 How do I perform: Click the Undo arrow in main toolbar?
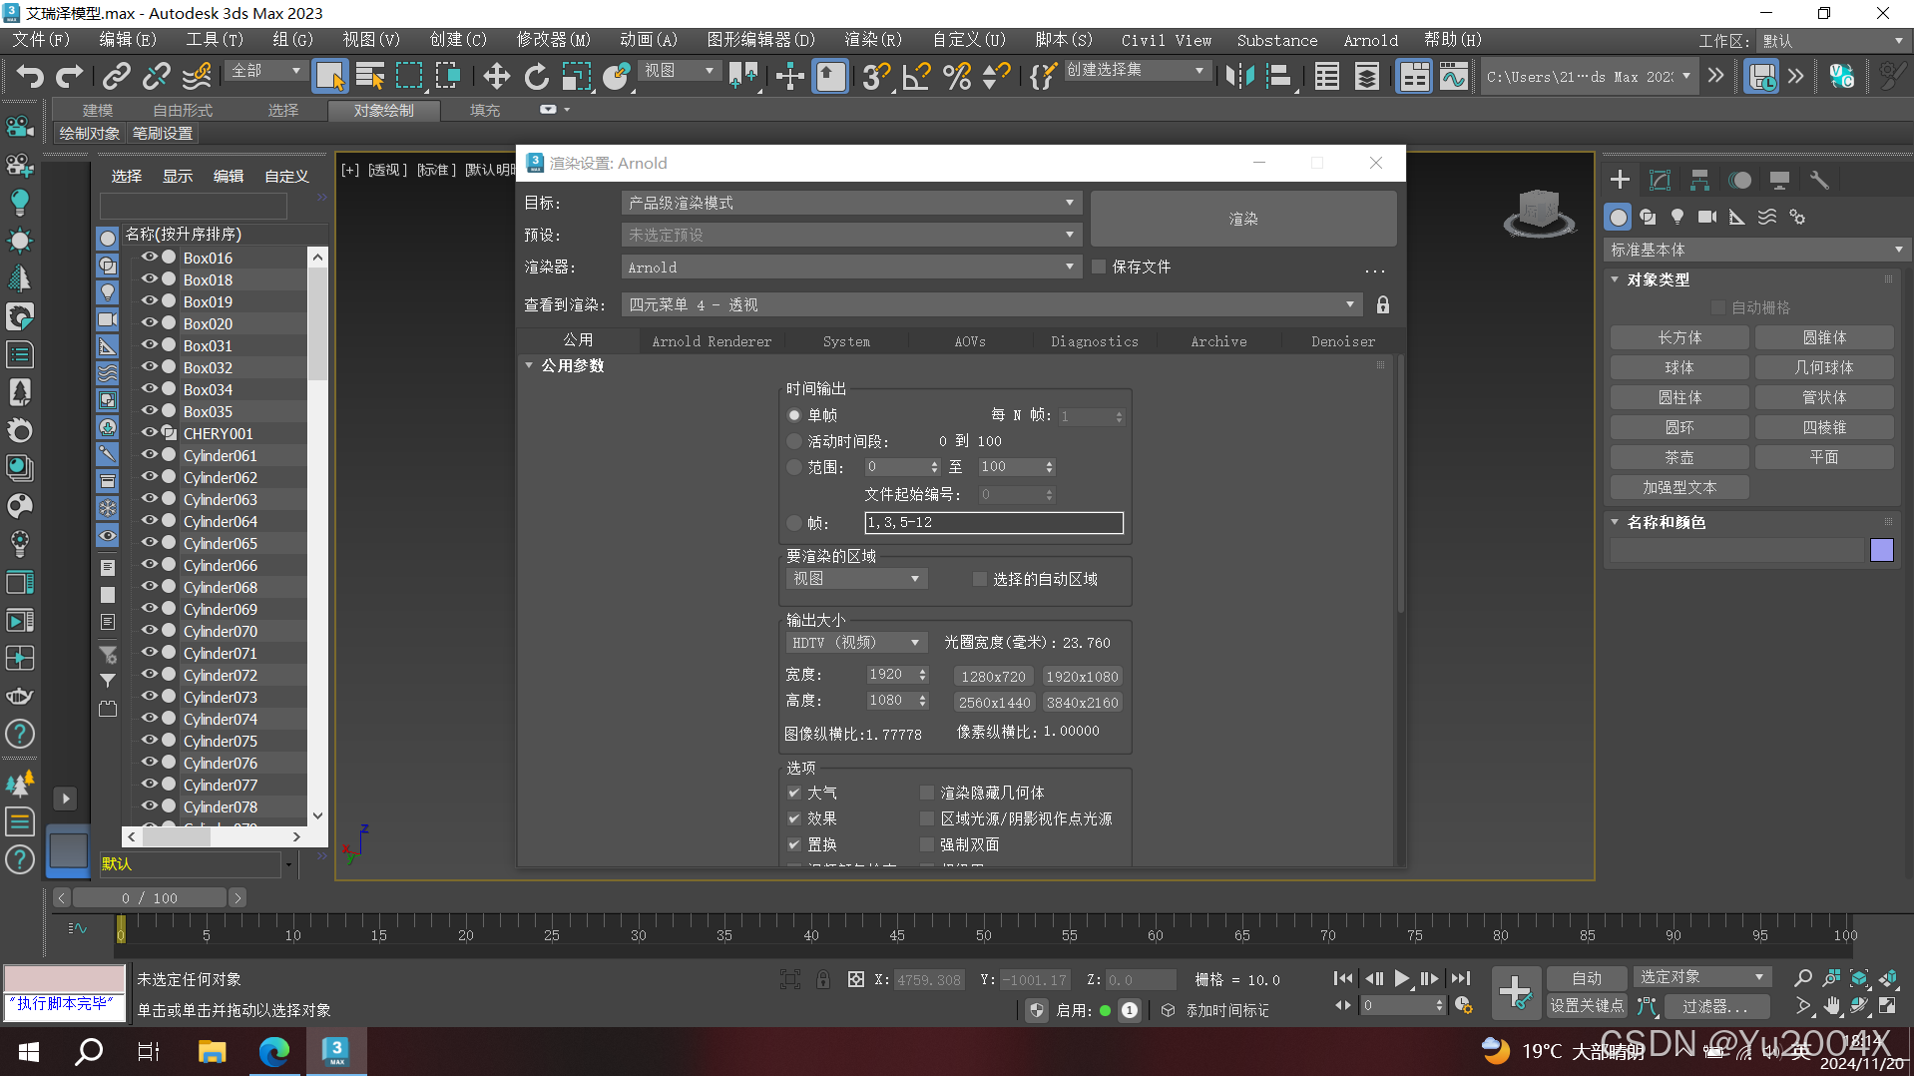(x=30, y=76)
